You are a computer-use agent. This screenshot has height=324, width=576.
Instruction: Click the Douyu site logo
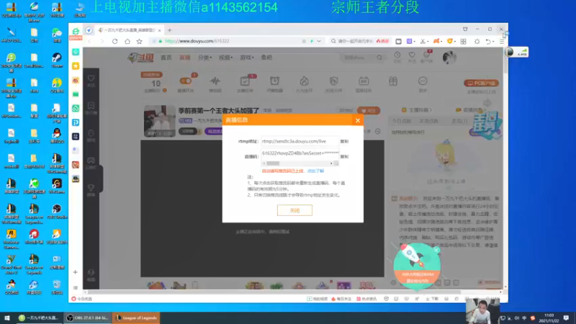point(140,58)
